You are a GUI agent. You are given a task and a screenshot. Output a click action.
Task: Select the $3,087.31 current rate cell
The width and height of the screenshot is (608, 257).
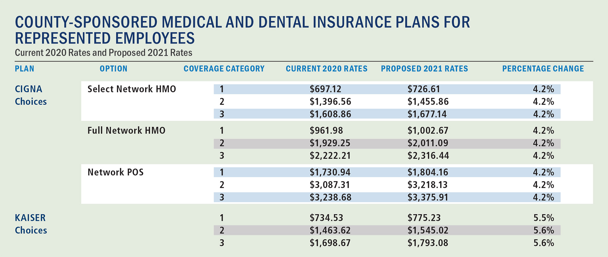(x=330, y=185)
